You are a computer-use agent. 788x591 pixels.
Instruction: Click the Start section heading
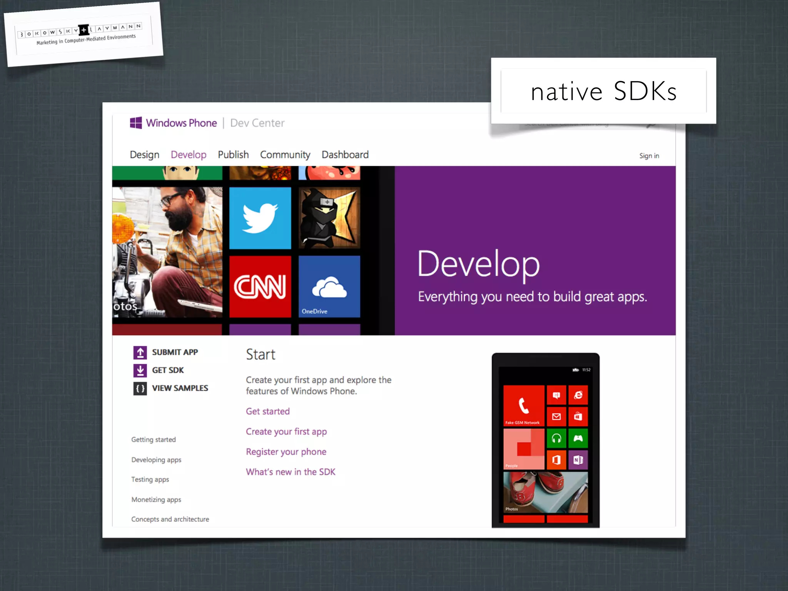coord(260,354)
